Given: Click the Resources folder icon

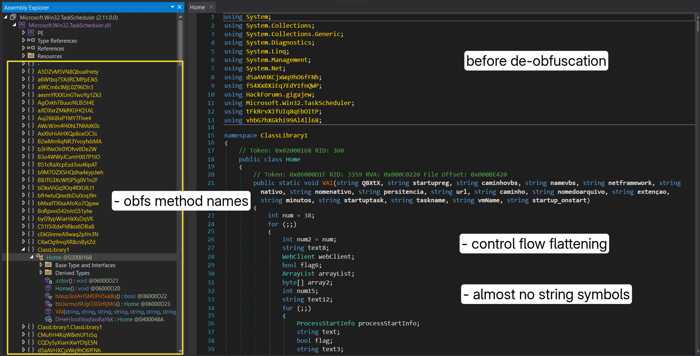Looking at the screenshot, I should pos(31,56).
